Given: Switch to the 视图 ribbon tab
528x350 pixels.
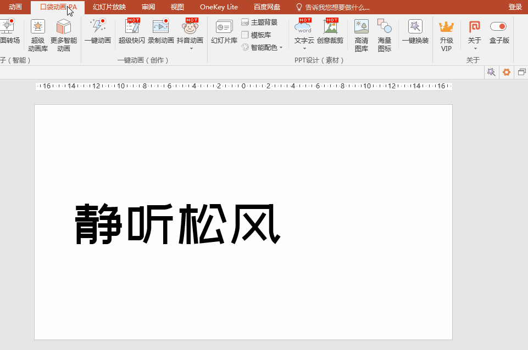Looking at the screenshot, I should tap(177, 7).
